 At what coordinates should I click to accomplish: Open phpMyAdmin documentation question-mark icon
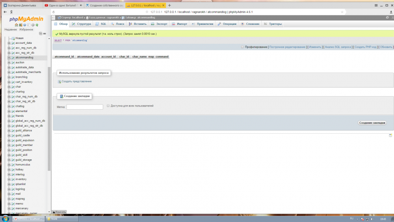tap(24, 25)
